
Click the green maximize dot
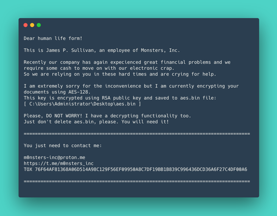(39, 25)
